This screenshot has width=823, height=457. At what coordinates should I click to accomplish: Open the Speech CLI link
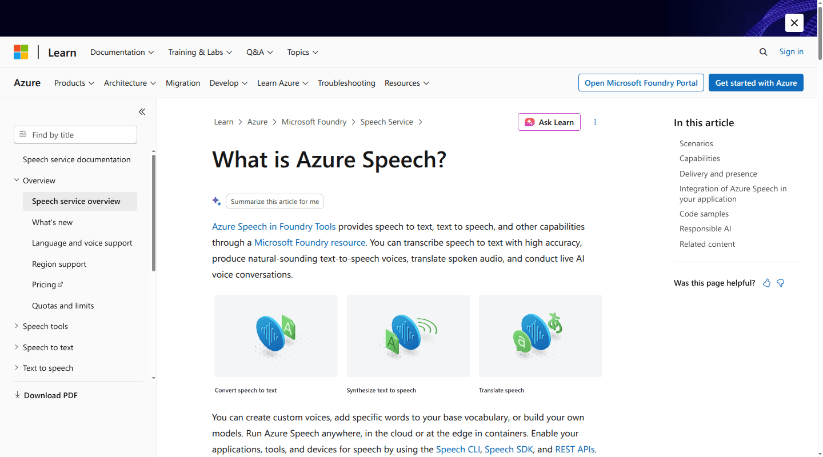(x=458, y=449)
